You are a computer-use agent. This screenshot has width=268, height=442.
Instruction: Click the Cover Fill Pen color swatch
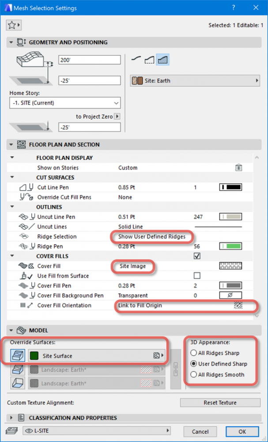[x=230, y=285]
